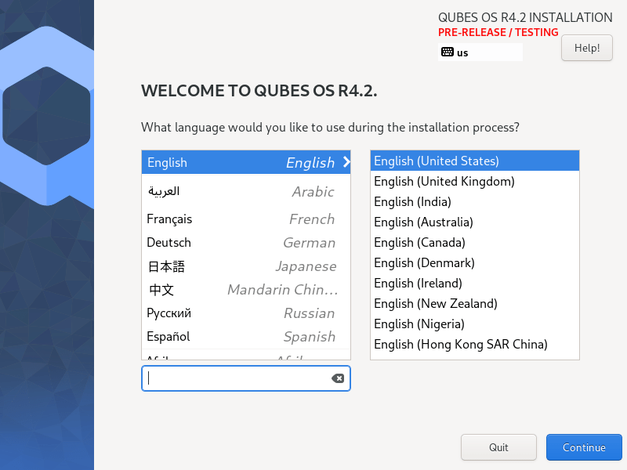Choose Français (French) language
The height and width of the screenshot is (470, 627).
246,219
